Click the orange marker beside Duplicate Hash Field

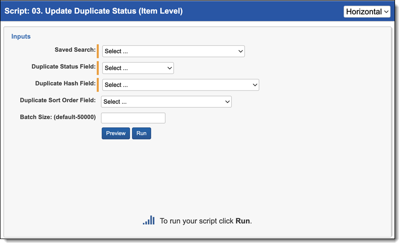tap(98, 85)
